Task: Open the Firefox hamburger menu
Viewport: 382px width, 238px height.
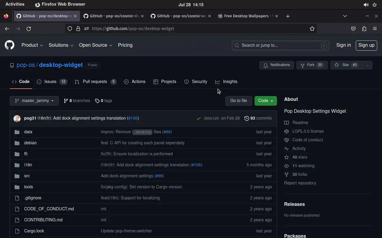Action: tap(375, 29)
